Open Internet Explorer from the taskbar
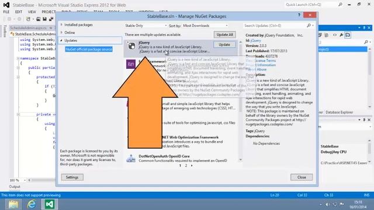374x210 pixels. tap(32, 204)
